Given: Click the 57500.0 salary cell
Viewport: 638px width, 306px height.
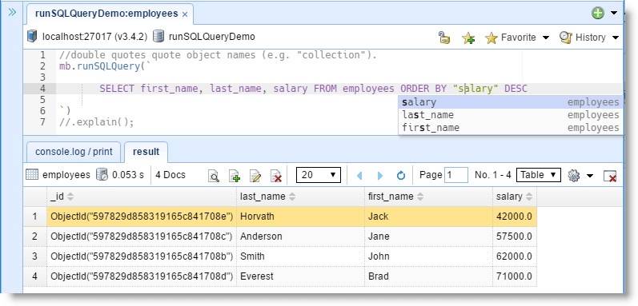Looking at the screenshot, I should (515, 236).
